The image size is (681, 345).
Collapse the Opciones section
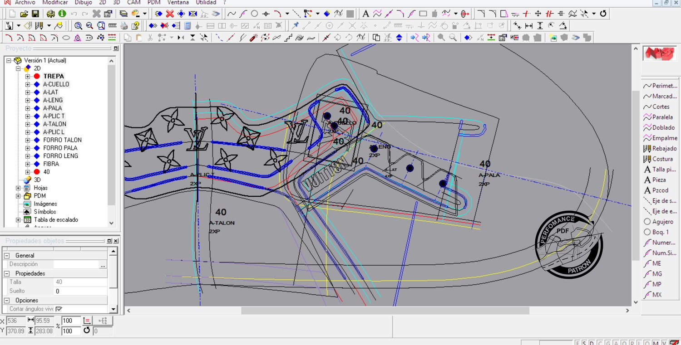click(7, 300)
